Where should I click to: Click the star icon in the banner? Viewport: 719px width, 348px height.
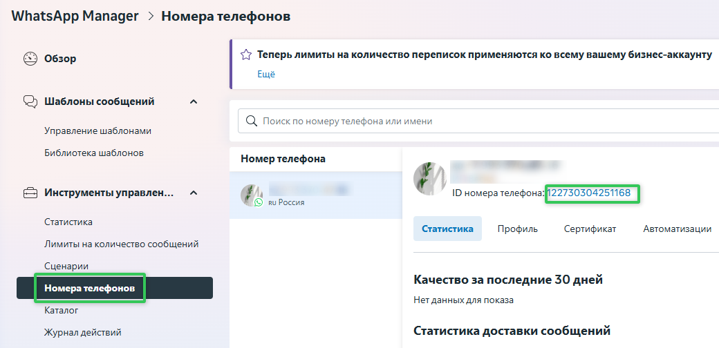pyautogui.click(x=245, y=55)
